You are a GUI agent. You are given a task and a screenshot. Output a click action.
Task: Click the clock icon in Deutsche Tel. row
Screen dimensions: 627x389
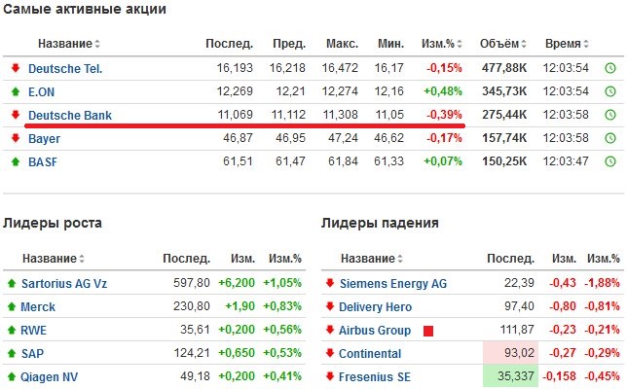610,68
